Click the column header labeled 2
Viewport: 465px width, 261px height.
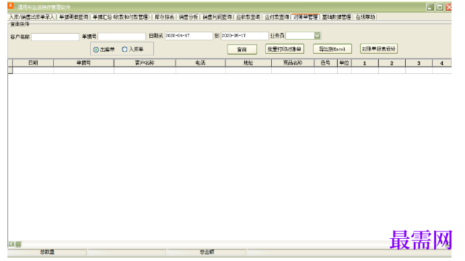(392, 63)
